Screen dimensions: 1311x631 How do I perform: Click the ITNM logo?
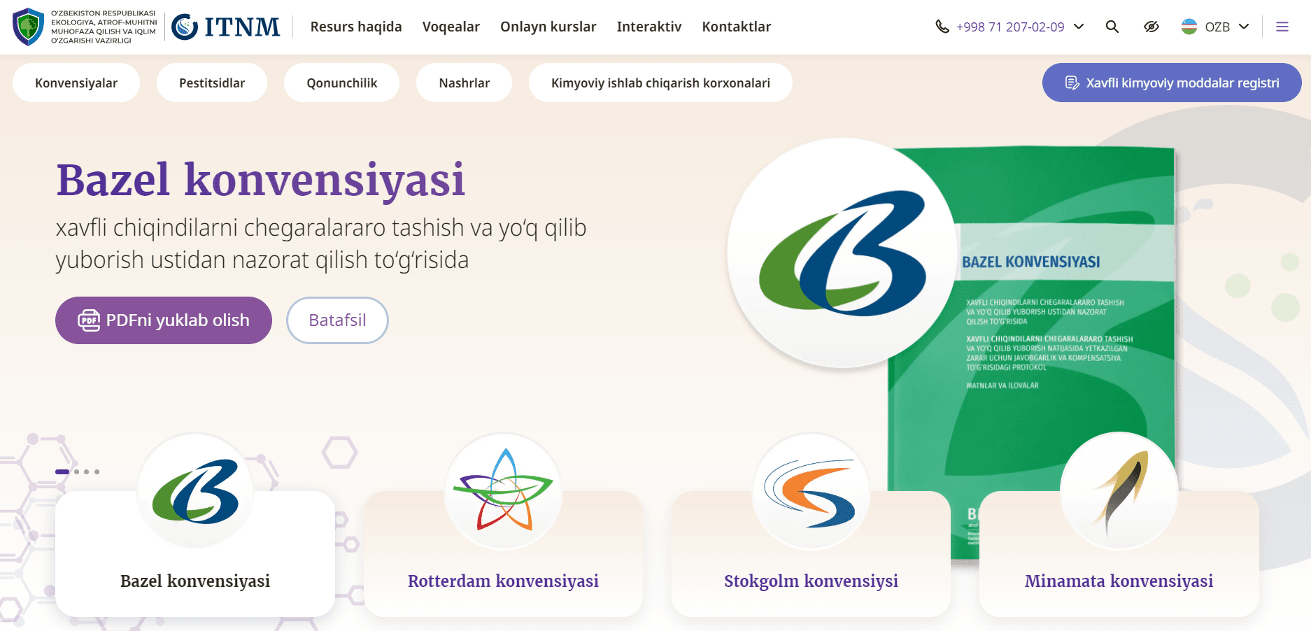225,27
